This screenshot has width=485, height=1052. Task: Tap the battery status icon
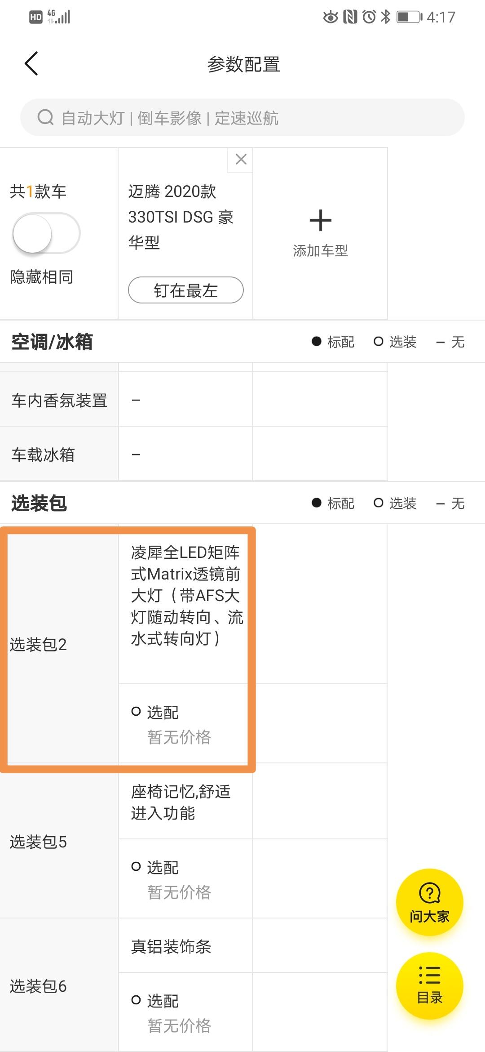coord(409,17)
